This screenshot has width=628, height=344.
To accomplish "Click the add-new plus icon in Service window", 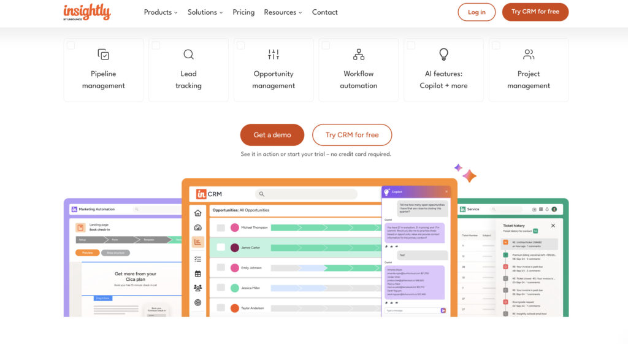I will pyautogui.click(x=534, y=209).
